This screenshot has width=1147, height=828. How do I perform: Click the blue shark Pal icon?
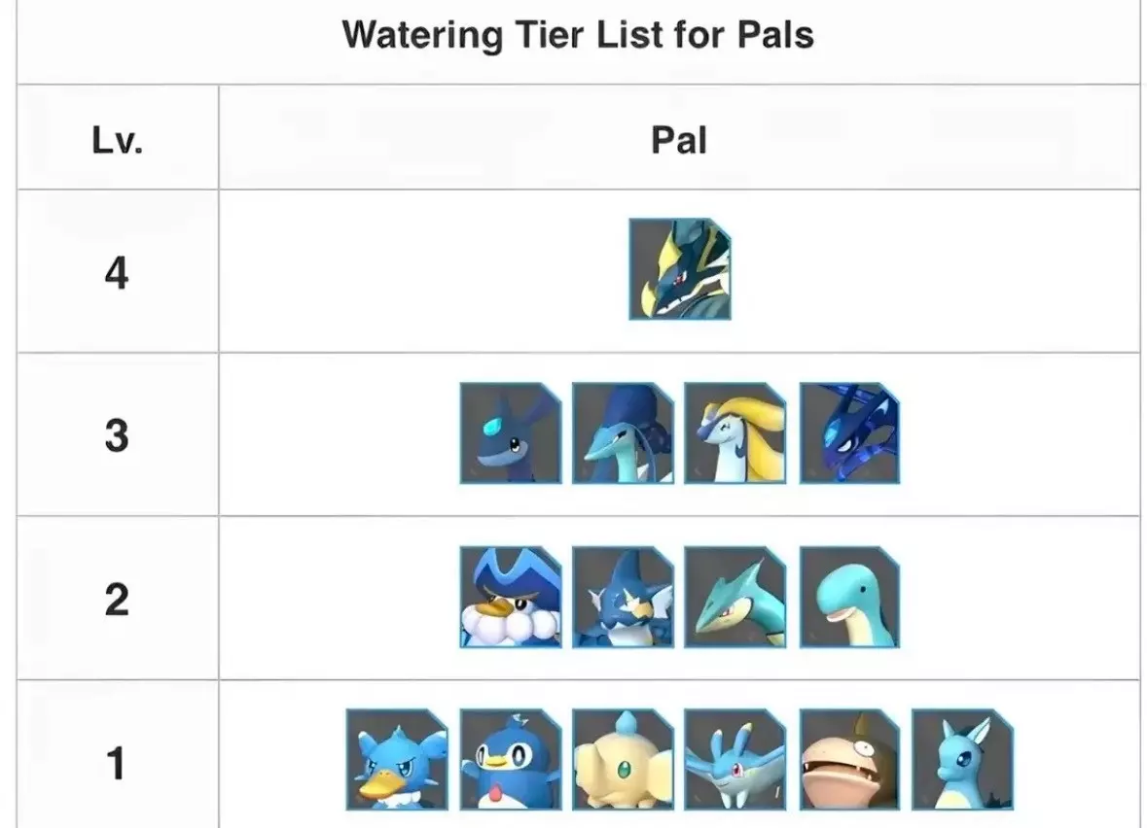coord(623,597)
